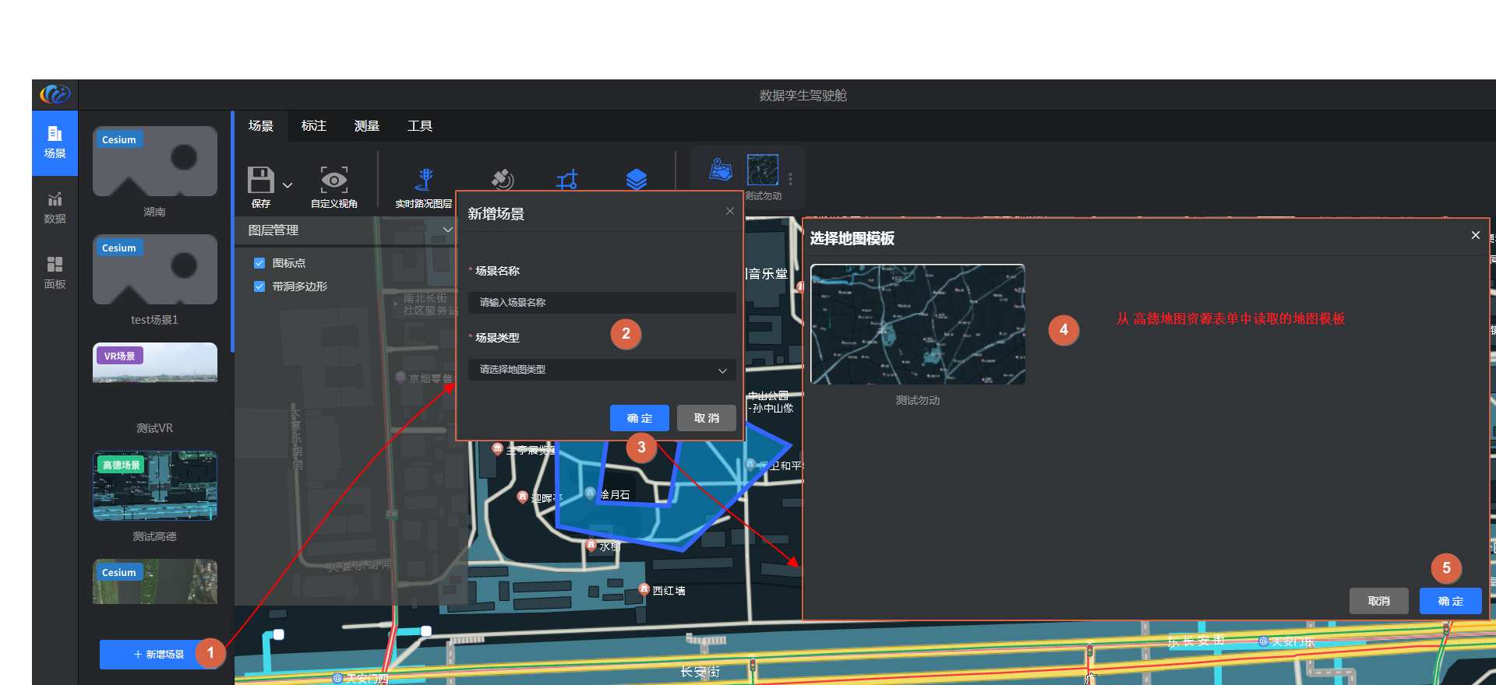Switch to the 标注 tab
The height and width of the screenshot is (685, 1496).
click(313, 126)
